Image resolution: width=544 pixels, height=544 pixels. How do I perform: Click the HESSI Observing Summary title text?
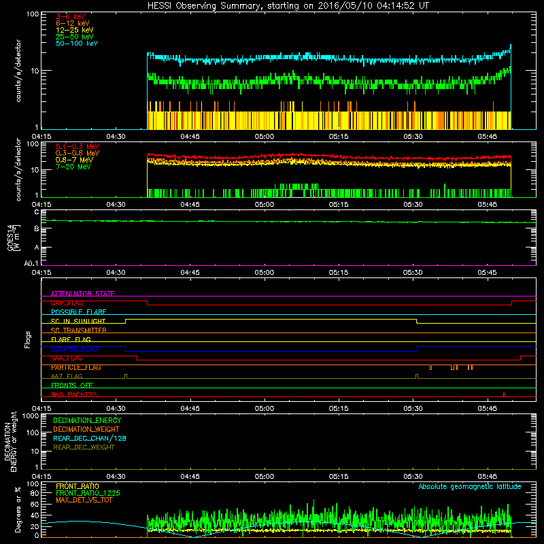[x=288, y=6]
